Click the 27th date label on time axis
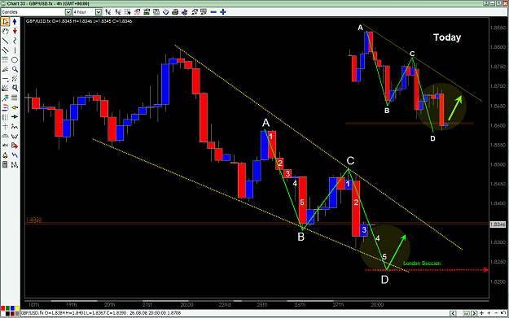Image resolution: width=509 pixels, height=318 pixels. (x=338, y=305)
